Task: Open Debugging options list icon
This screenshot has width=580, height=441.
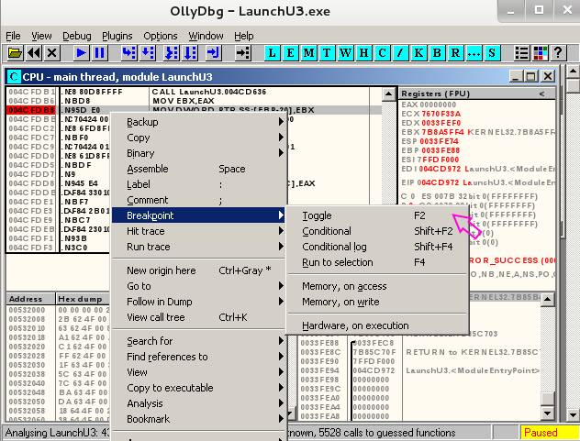Action: (521, 53)
